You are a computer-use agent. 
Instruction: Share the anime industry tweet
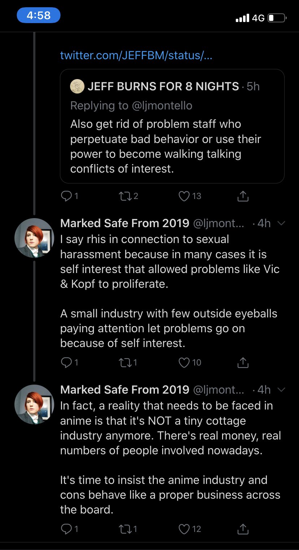243,529
